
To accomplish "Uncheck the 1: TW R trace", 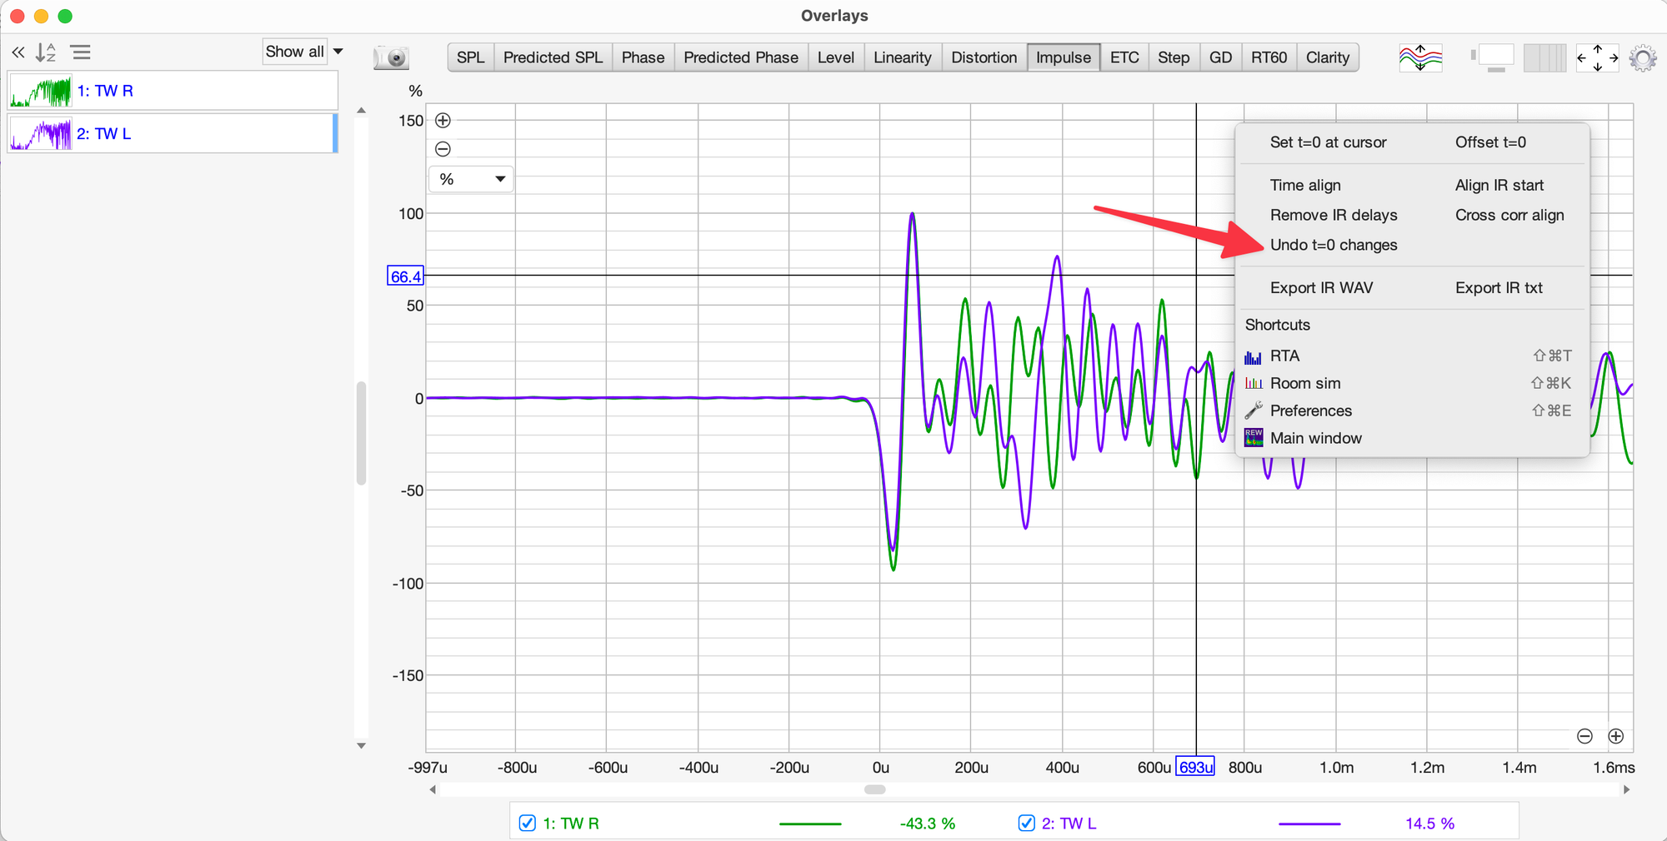I will [528, 823].
